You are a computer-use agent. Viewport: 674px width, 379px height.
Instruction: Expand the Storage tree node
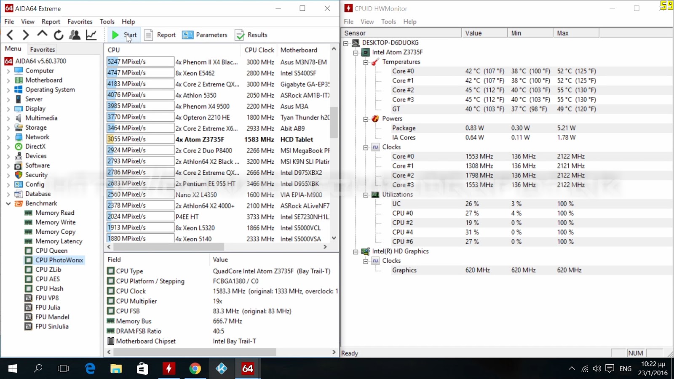click(8, 128)
